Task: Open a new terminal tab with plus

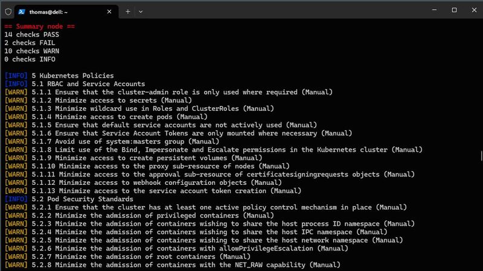Action: tap(128, 11)
